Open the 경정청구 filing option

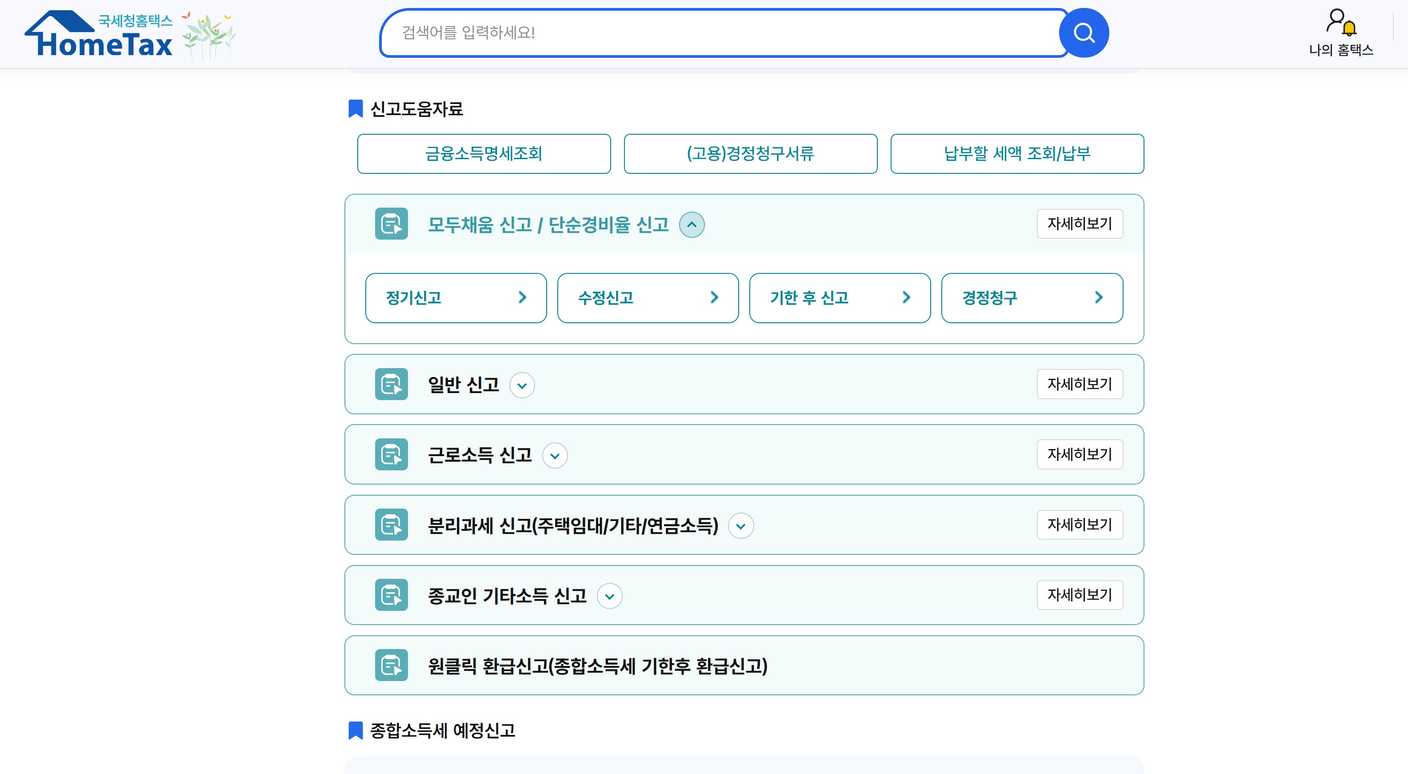(x=1032, y=298)
